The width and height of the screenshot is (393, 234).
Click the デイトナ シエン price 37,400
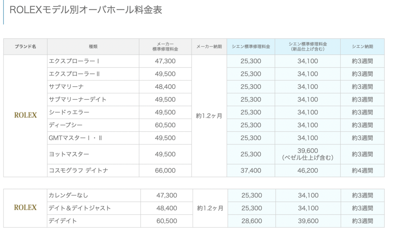[251, 170]
